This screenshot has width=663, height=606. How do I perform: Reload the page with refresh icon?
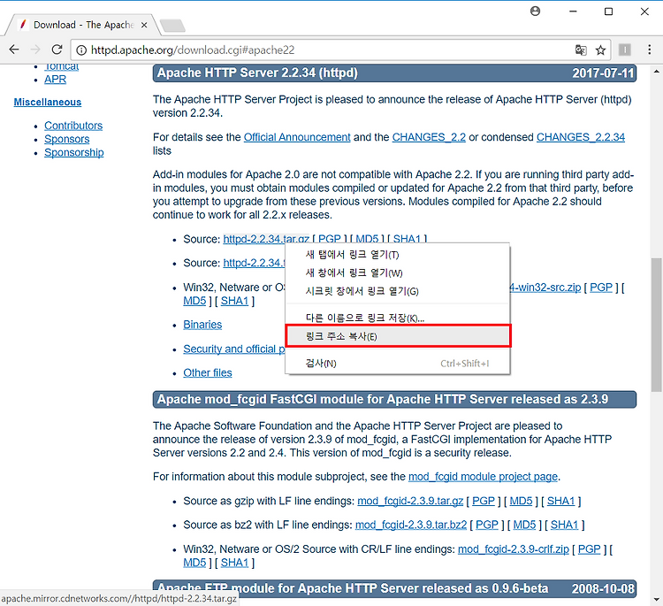click(x=57, y=50)
